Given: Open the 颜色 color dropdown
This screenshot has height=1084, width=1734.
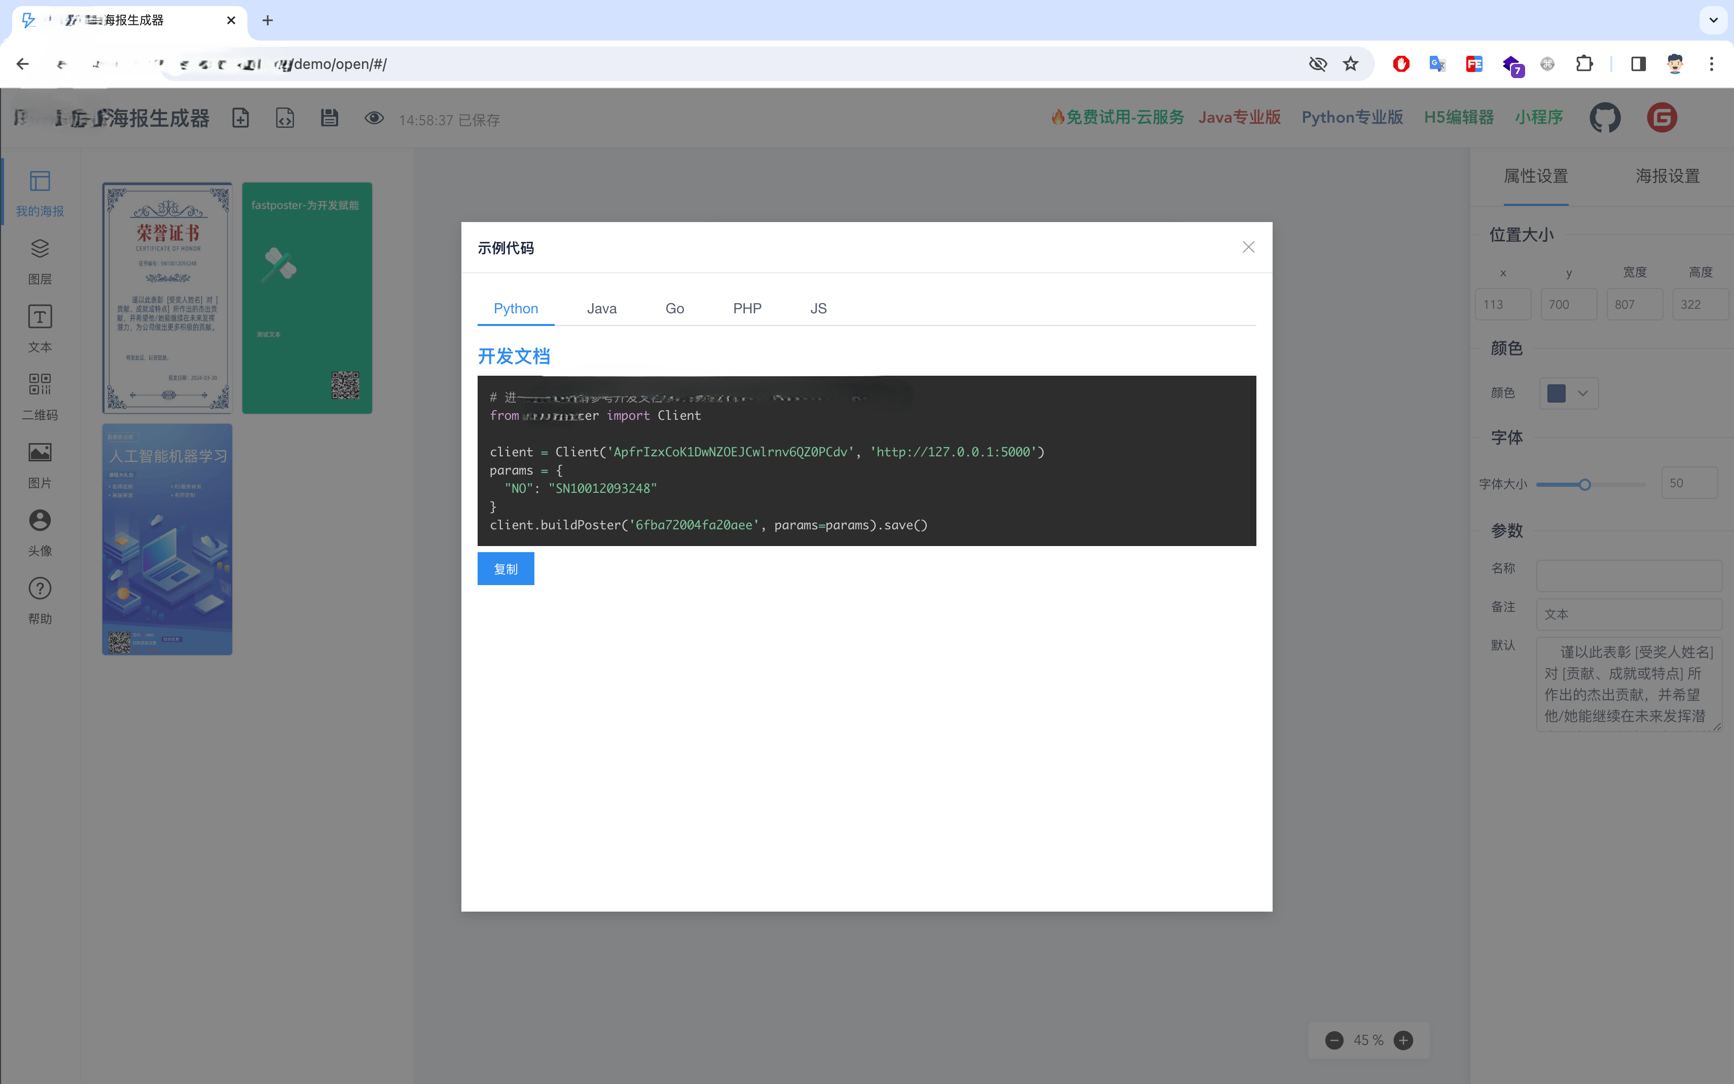Looking at the screenshot, I should [1568, 393].
